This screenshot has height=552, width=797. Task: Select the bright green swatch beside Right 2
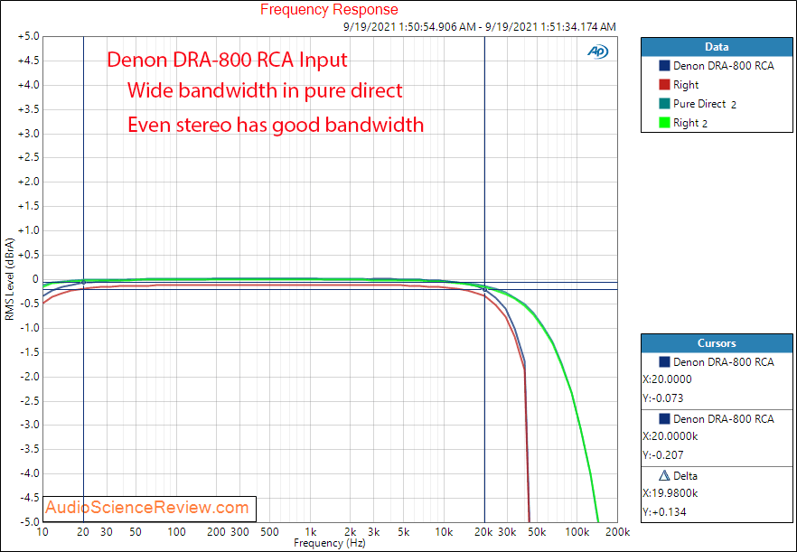(x=664, y=123)
